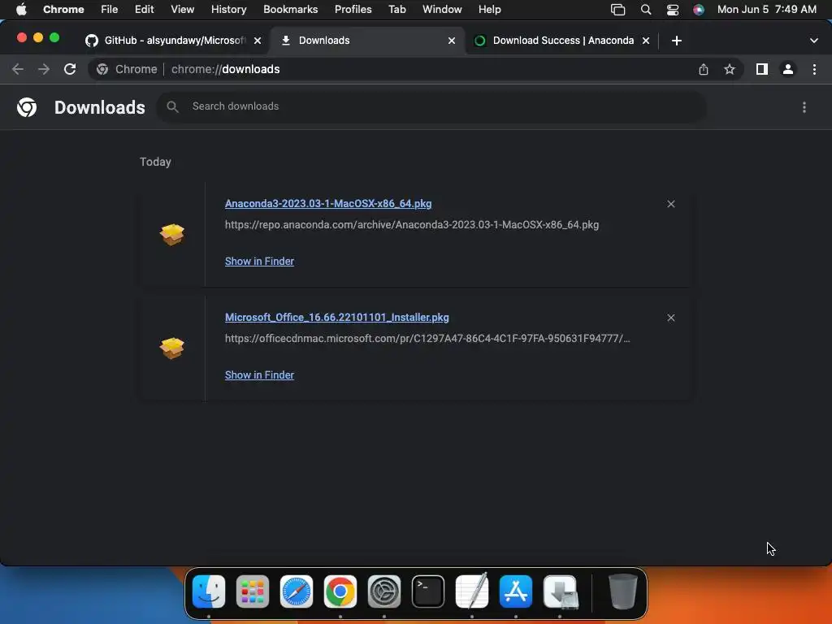This screenshot has height=624, width=832.
Task: Open the Microsoft_Office_16.66 Installer.pkg file link
Action: click(337, 318)
